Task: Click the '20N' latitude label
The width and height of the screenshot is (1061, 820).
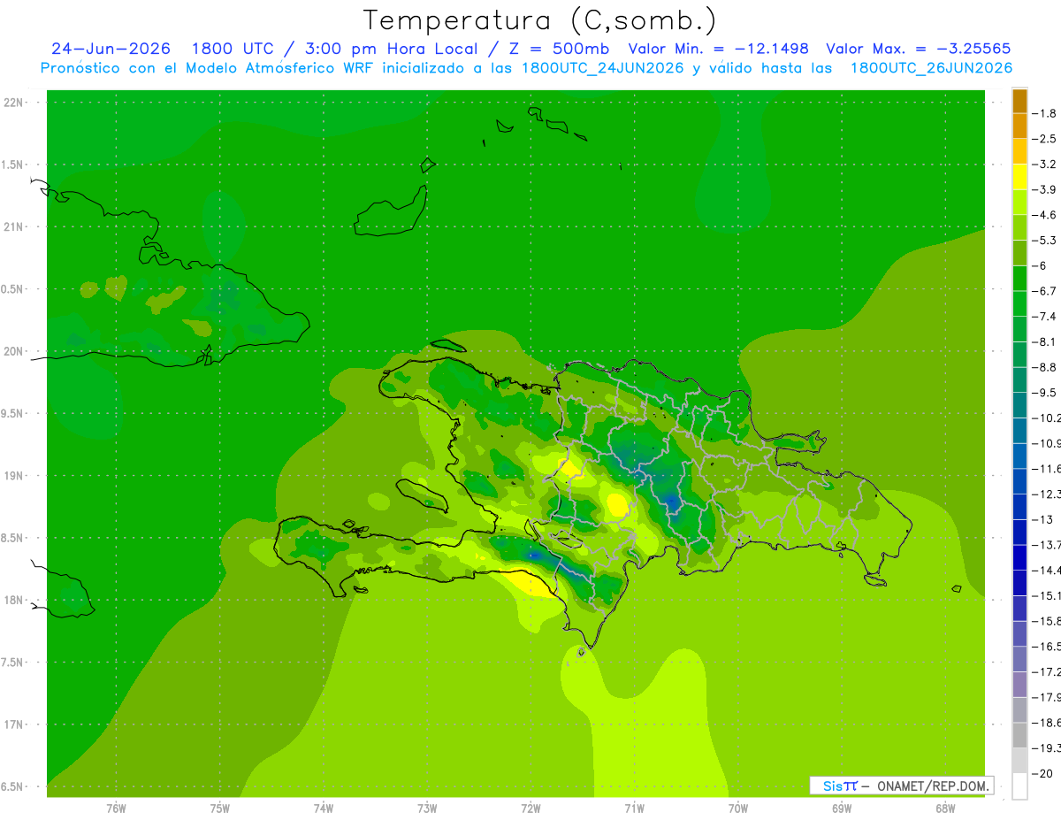Action: point(14,351)
